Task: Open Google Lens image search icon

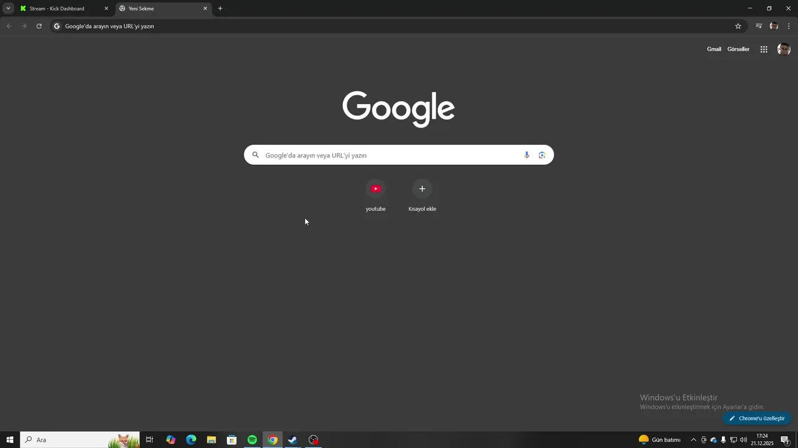Action: click(542, 155)
